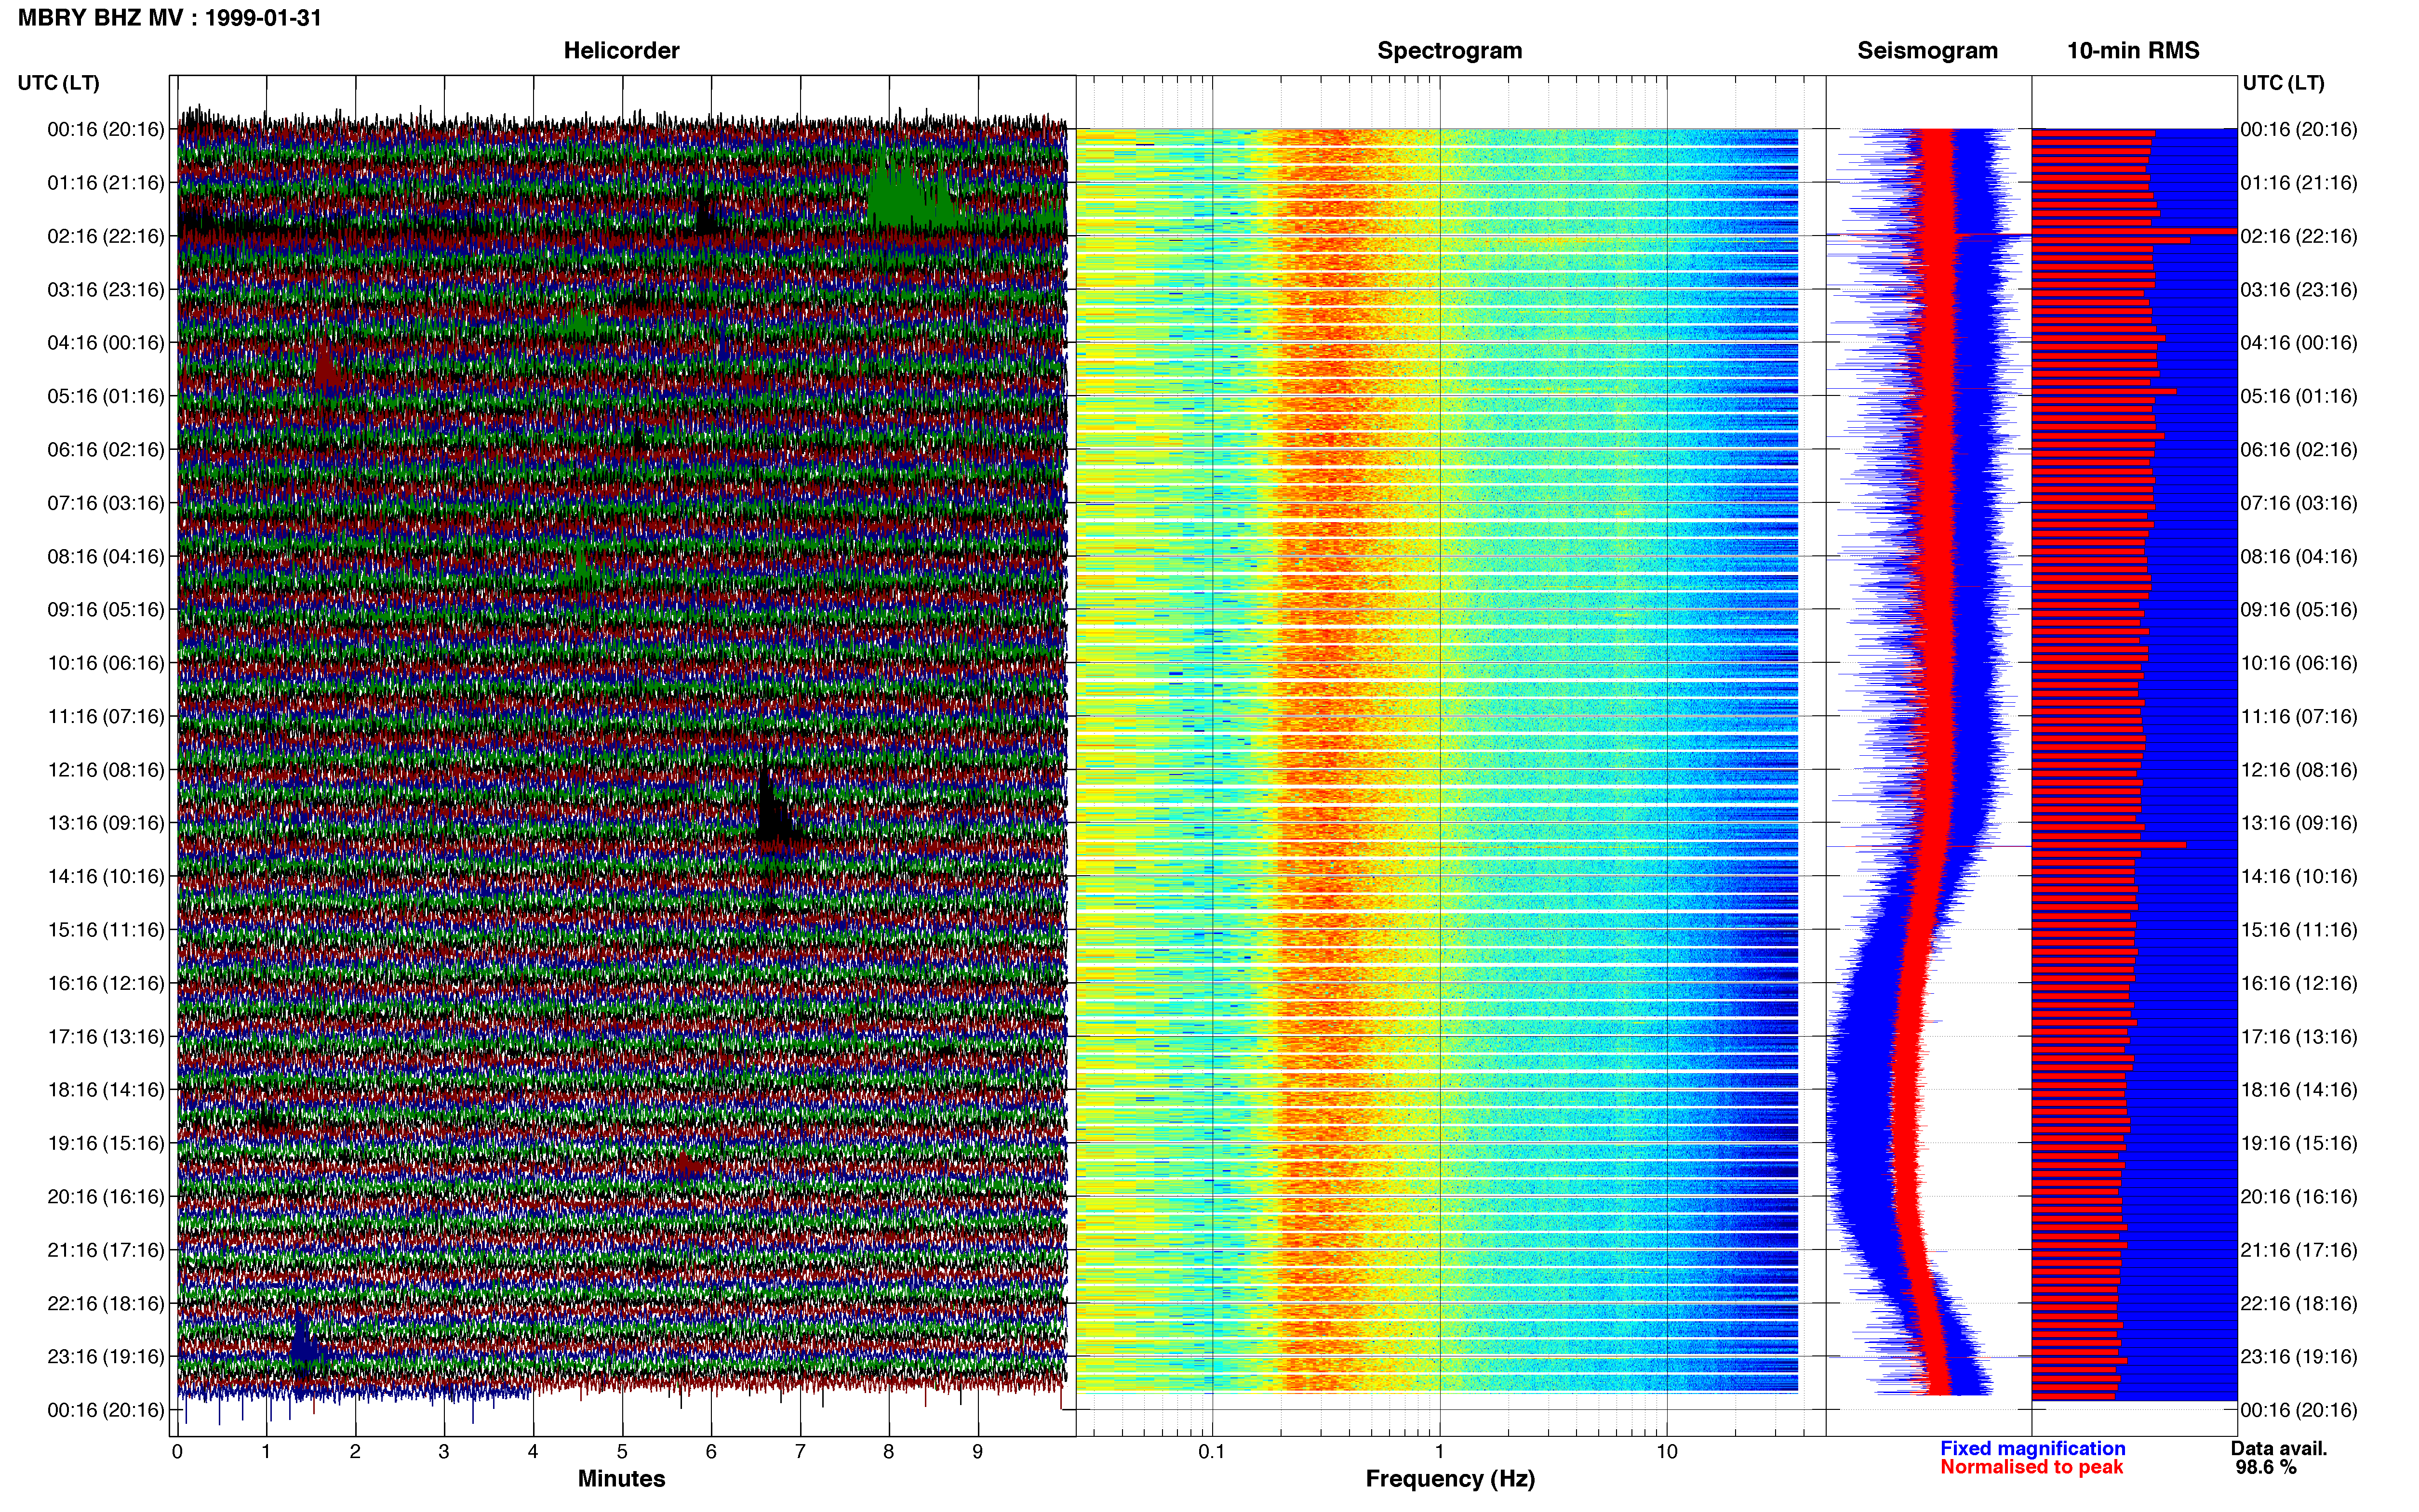The height and width of the screenshot is (1512, 2419).
Task: Click left-axis time label '13:16 (09:16)'
Action: coord(106,823)
